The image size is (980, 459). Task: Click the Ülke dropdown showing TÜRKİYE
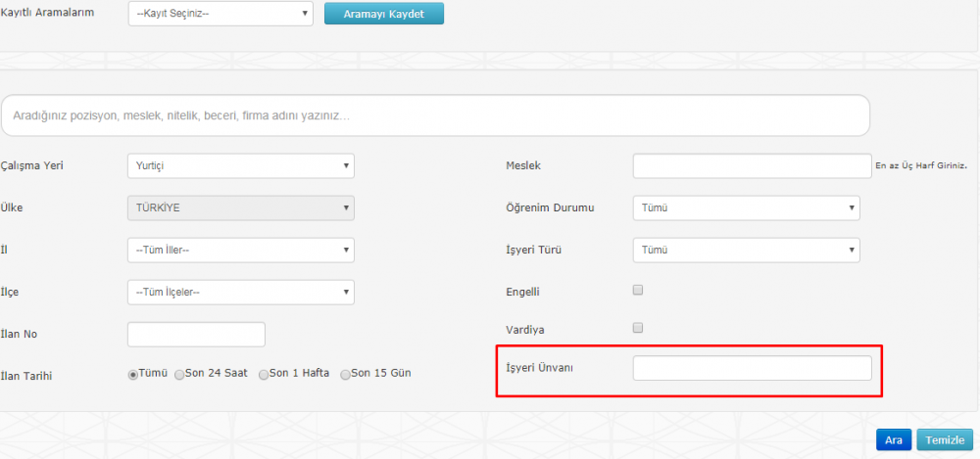tap(240, 208)
